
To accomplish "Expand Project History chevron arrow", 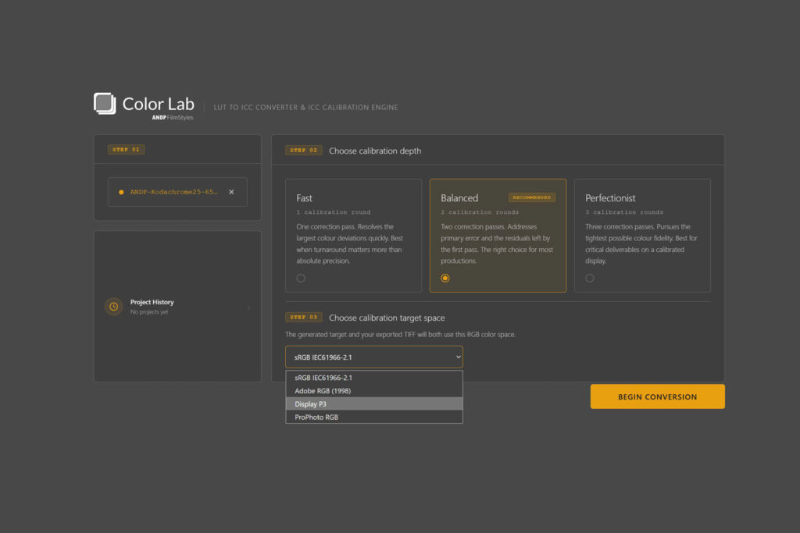I will click(x=248, y=307).
